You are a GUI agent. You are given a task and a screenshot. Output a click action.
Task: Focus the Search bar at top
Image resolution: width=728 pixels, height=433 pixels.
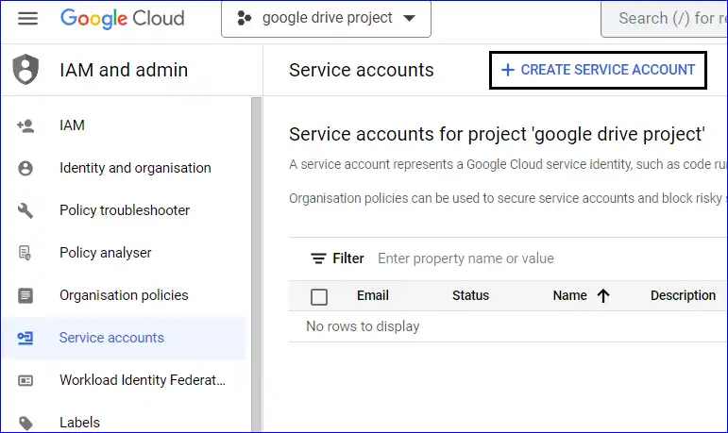[665, 19]
